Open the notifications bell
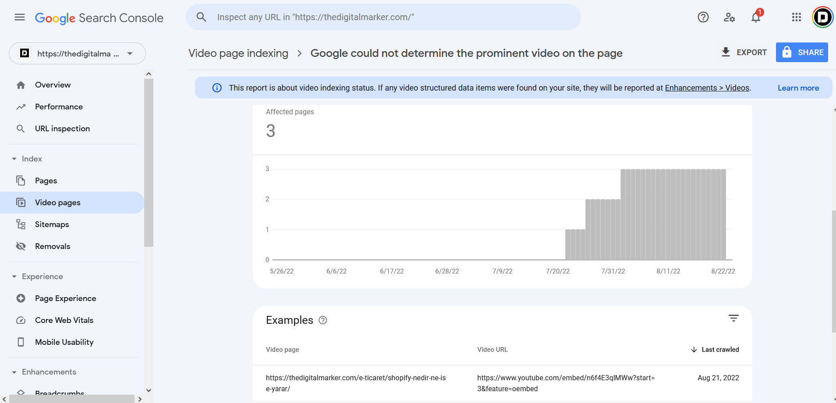 (756, 17)
